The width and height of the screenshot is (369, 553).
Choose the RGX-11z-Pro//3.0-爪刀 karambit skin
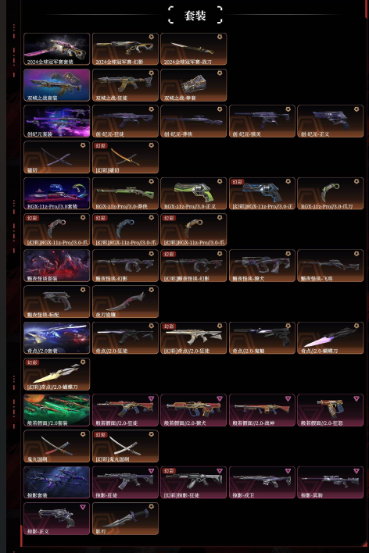330,194
